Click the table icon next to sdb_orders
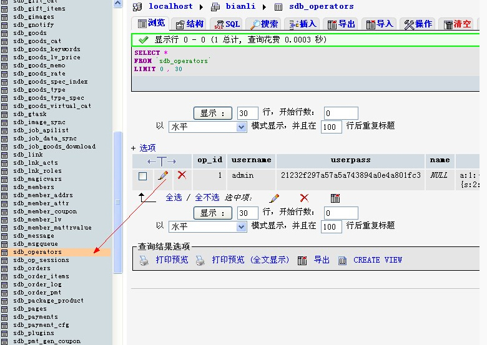 [5, 268]
